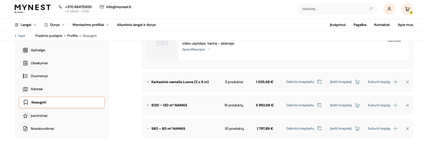424x154 pixels.
Task: Expand Specifikacijos details
Action: click(197, 49)
